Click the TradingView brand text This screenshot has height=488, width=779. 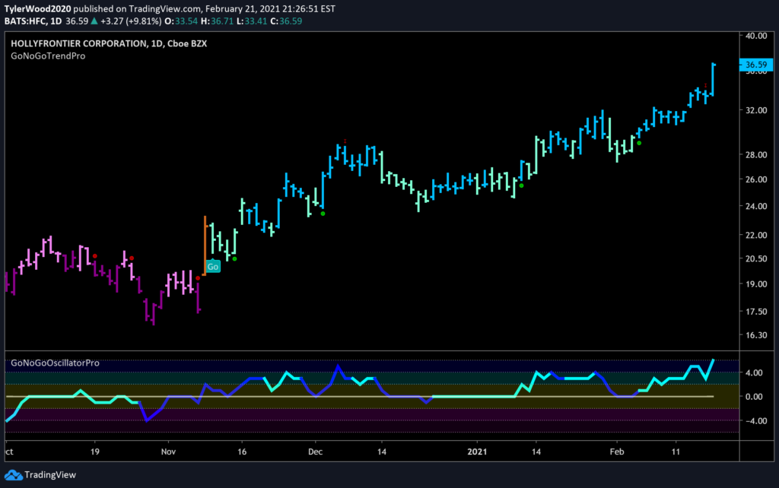(50, 475)
